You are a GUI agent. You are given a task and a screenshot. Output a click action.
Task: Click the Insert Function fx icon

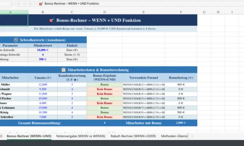[x=30, y=4]
